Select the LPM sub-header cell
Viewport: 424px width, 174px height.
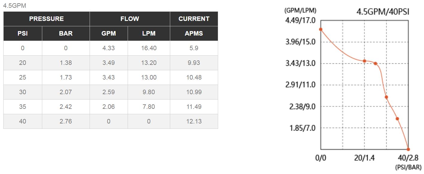149,33
